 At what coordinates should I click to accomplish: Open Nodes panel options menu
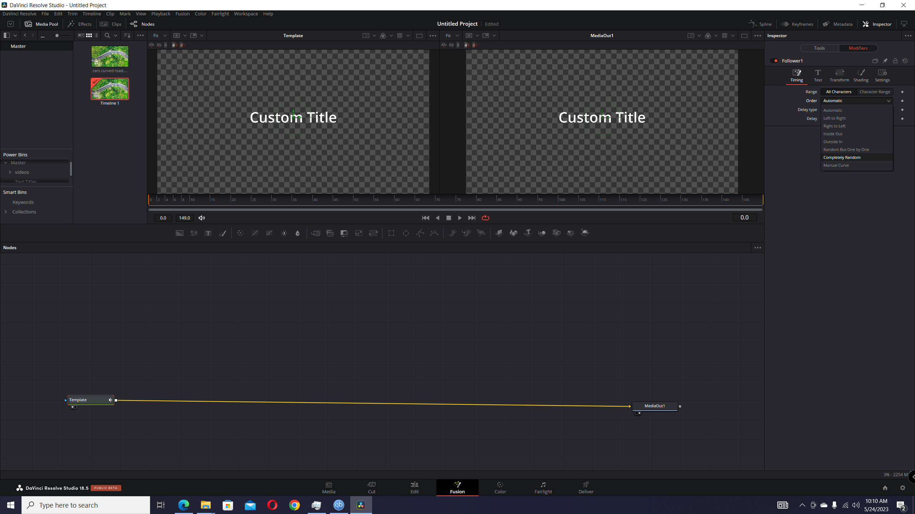[x=757, y=247]
